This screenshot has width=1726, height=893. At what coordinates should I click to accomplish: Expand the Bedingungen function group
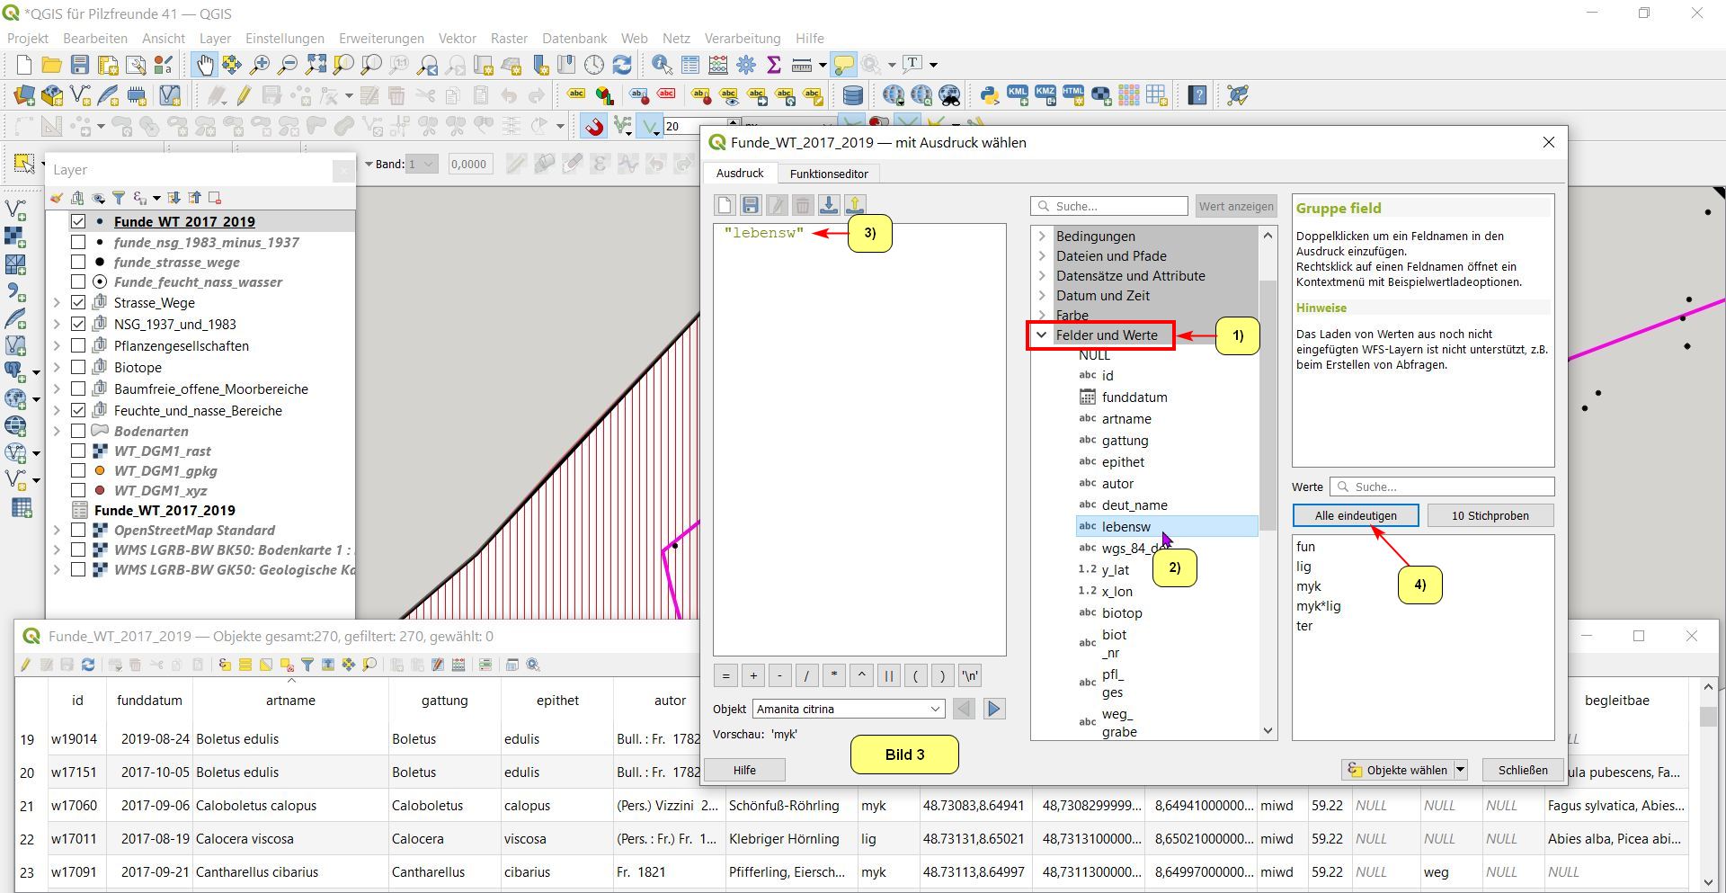pyautogui.click(x=1042, y=237)
